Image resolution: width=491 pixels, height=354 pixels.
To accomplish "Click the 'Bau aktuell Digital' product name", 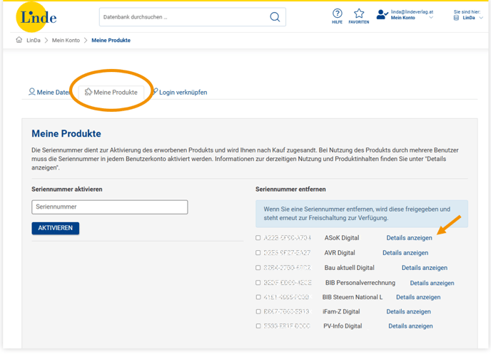I will [350, 268].
